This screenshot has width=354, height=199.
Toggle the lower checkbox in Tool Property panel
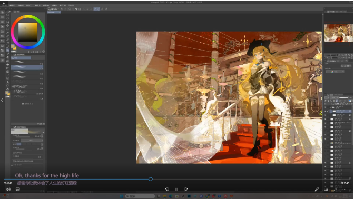click(14, 161)
